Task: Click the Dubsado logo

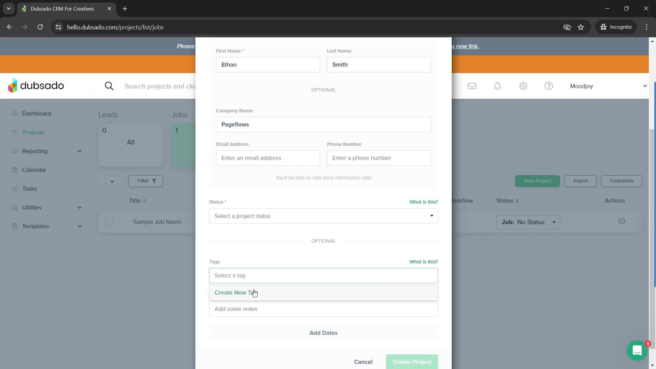Action: coord(36,85)
